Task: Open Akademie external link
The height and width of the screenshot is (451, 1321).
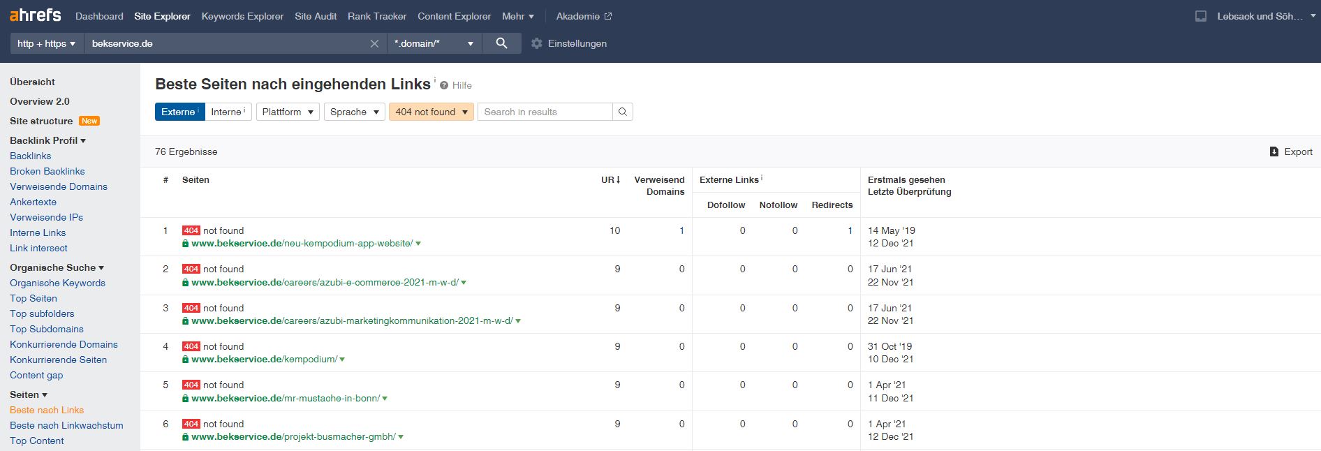Action: click(x=584, y=16)
